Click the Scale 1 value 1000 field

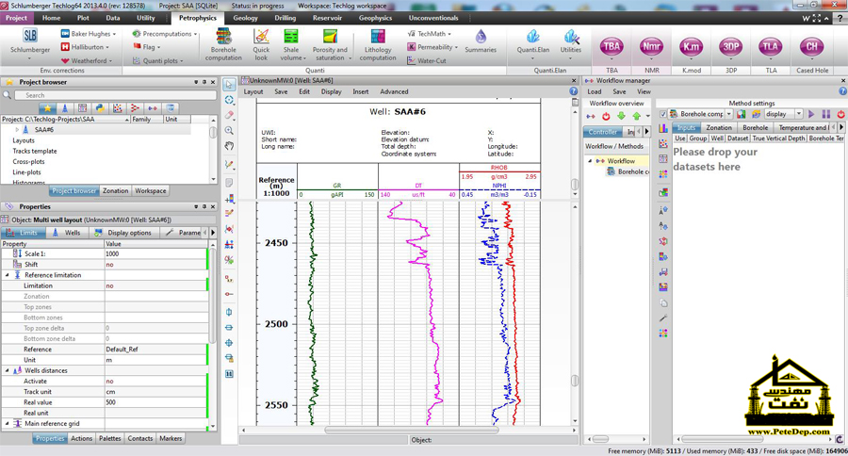click(155, 253)
